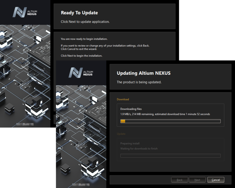Click the 'Preparing install' text
This screenshot has height=188, width=235.
pos(130,144)
